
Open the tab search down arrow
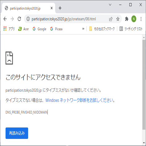tap(110, 5)
